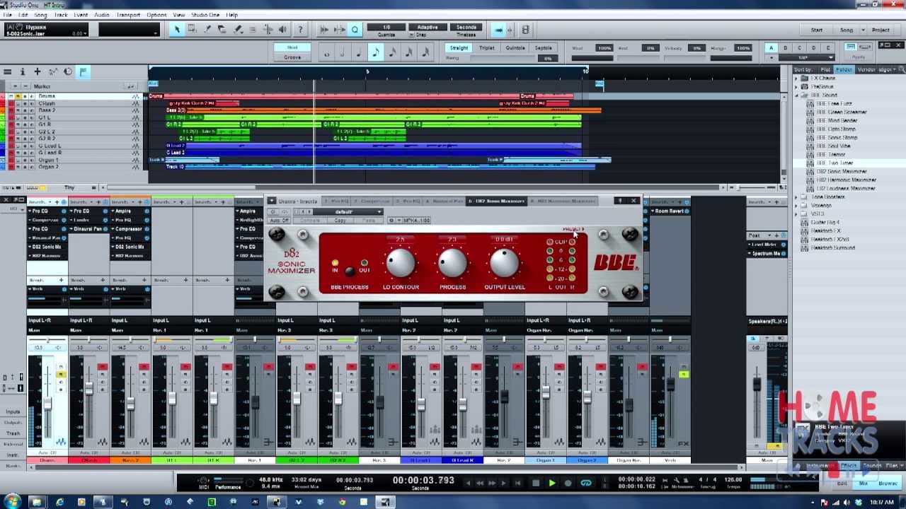Open the Studio One menu
This screenshot has height=509, width=906.
(x=205, y=15)
